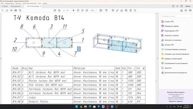Click the rotate page icon
The height and width of the screenshot is (109, 193).
point(135,11)
